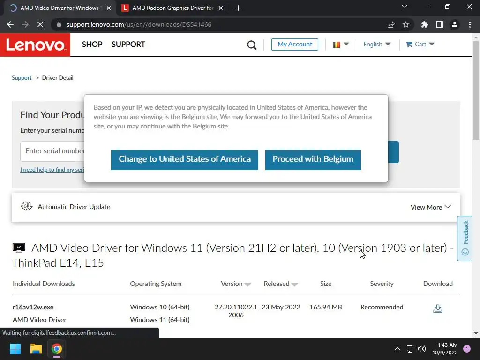Screen dimensions: 480x360
Task: Click the Operating System column header
Action: (x=156, y=284)
